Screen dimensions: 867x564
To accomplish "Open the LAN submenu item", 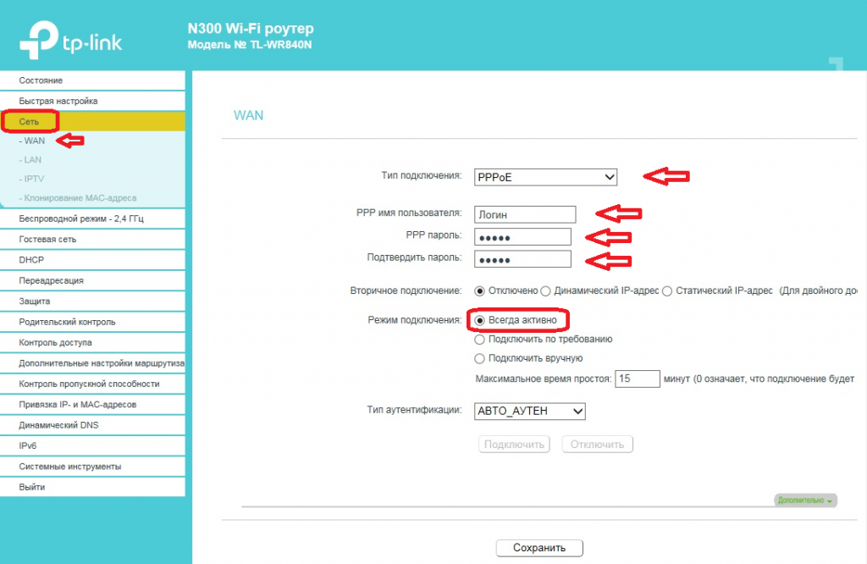I will click(30, 160).
